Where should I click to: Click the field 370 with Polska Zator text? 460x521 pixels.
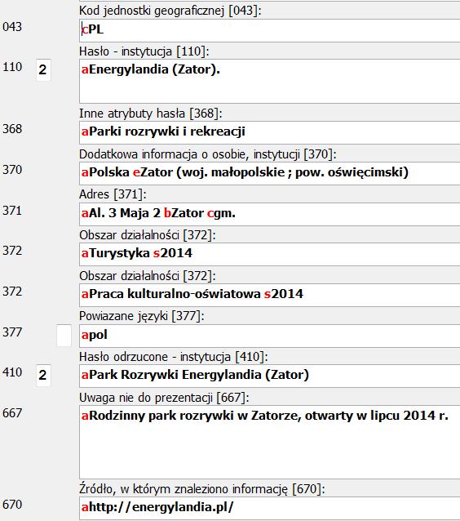(269, 173)
